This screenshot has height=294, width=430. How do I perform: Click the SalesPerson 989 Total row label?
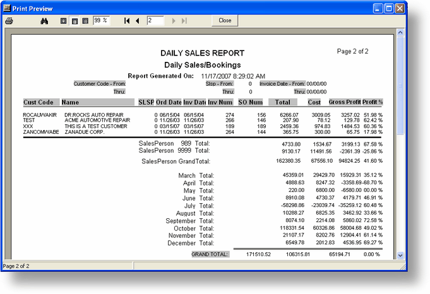click(x=174, y=143)
